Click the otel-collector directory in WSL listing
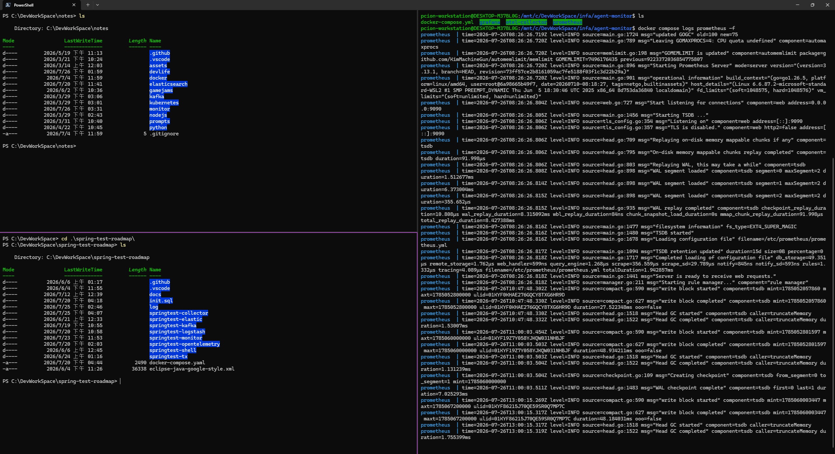835x454 pixels. pyautogui.click(x=526, y=22)
